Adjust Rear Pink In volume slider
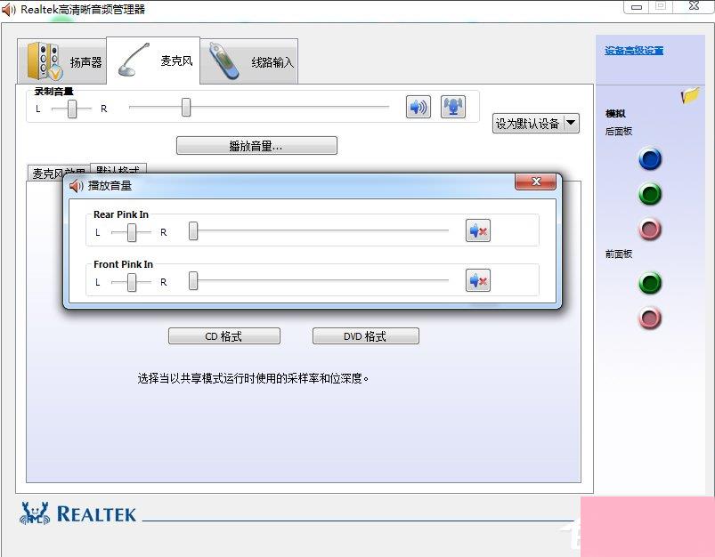Viewport: 715px width, 557px height. (193, 230)
